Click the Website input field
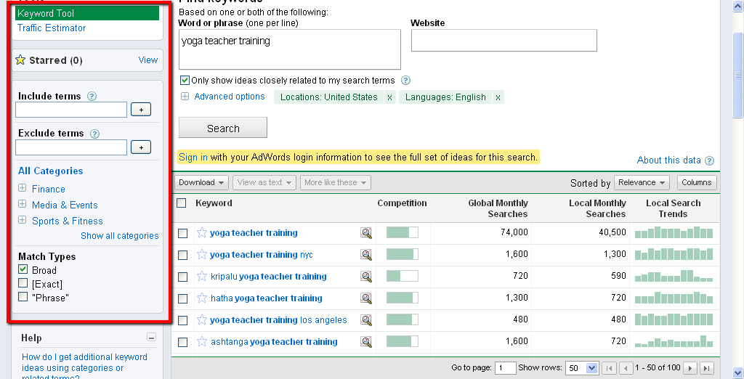Screen dimensions: 744x379 [x=504, y=41]
